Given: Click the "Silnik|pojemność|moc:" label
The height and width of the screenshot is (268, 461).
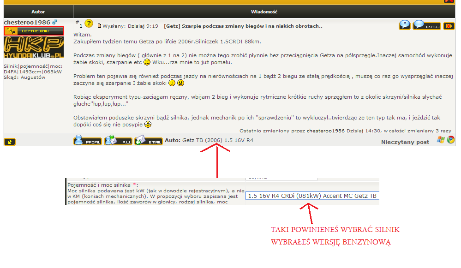Looking at the screenshot, I should pos(33,66).
